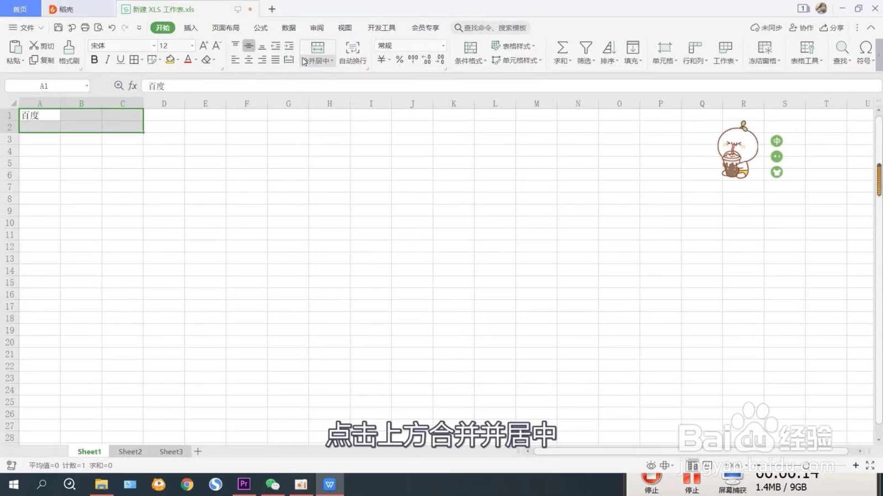Viewport: 883px width, 496px height.
Task: Open the Insert (插入) ribbon tab
Action: pos(190,28)
